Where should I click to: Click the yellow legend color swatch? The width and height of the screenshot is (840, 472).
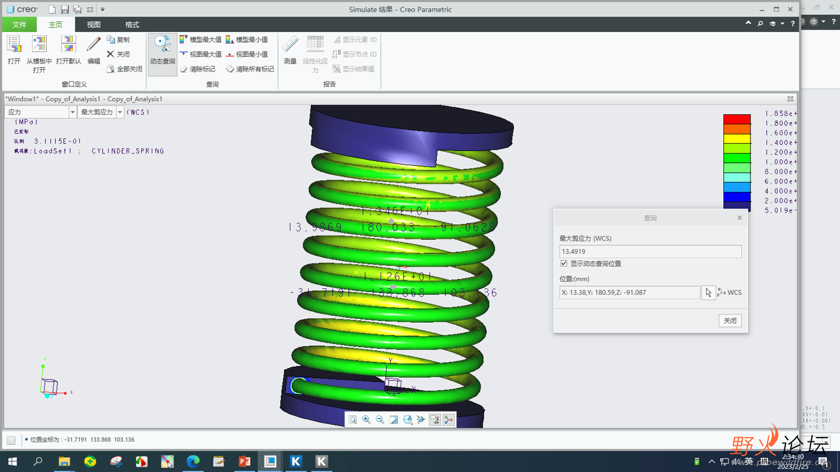click(737, 139)
